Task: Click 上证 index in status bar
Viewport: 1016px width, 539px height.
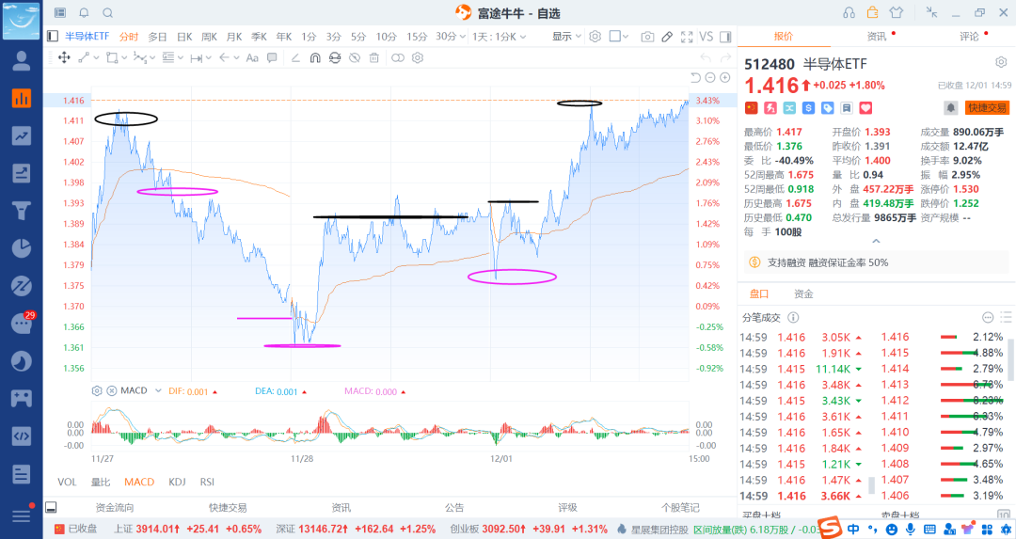Action: coord(188,529)
